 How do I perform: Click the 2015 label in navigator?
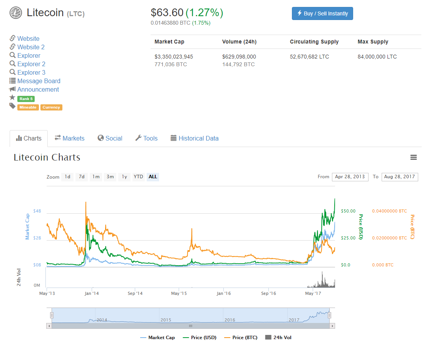[166, 320]
